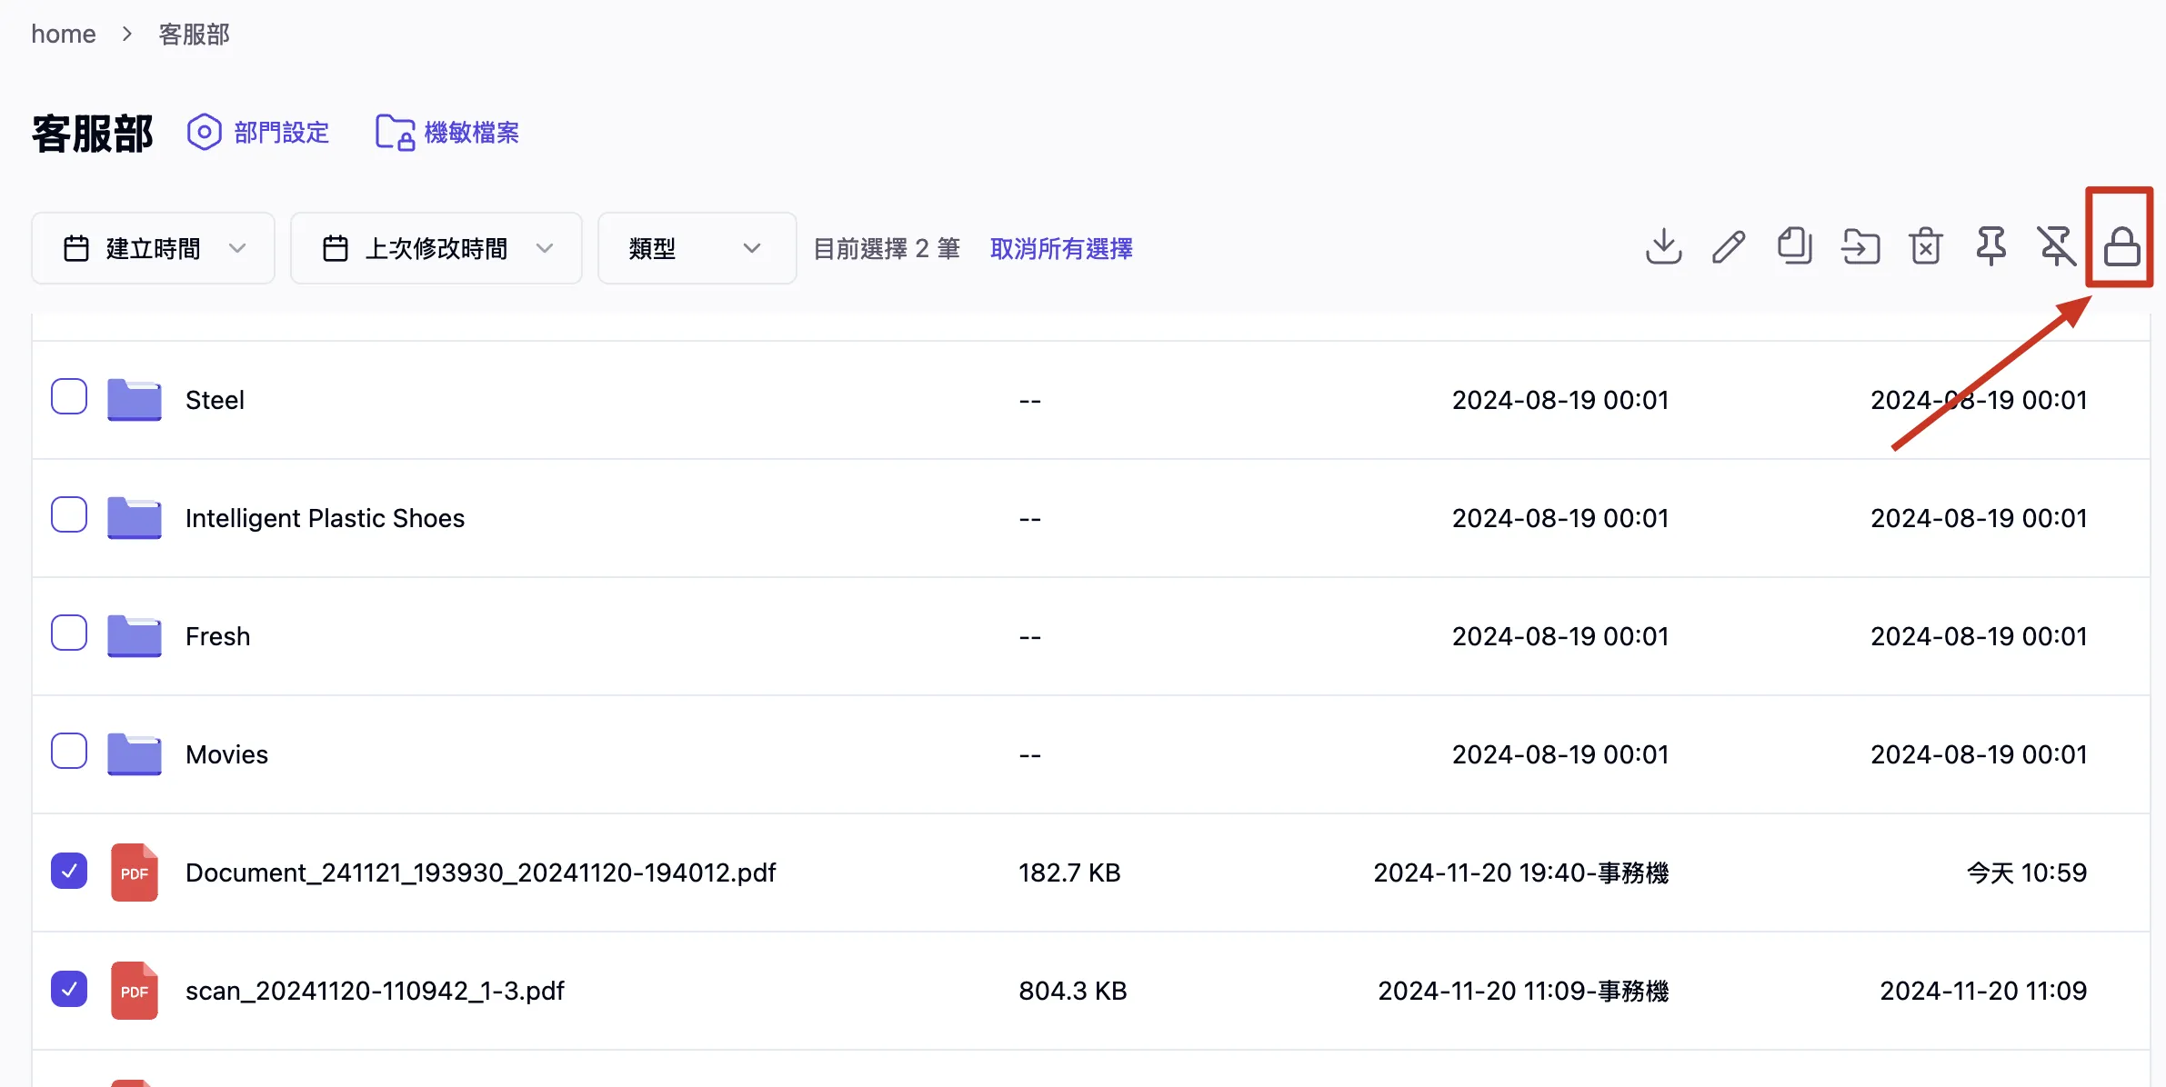Click the lock icon in toolbar
Screen dimensions: 2166x1087
click(2121, 246)
